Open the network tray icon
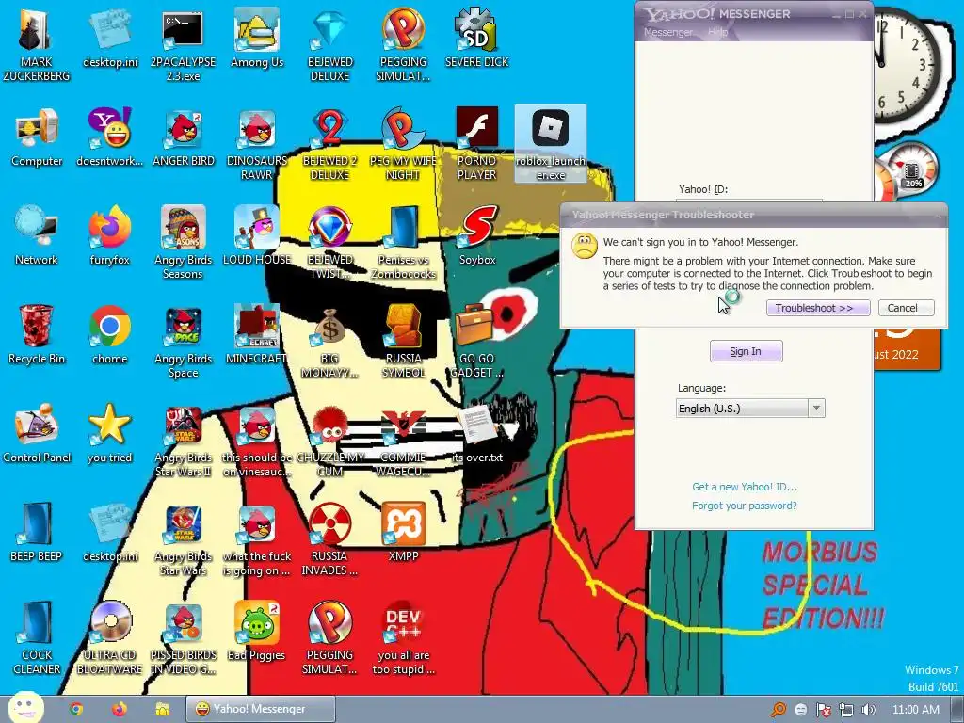 (846, 710)
